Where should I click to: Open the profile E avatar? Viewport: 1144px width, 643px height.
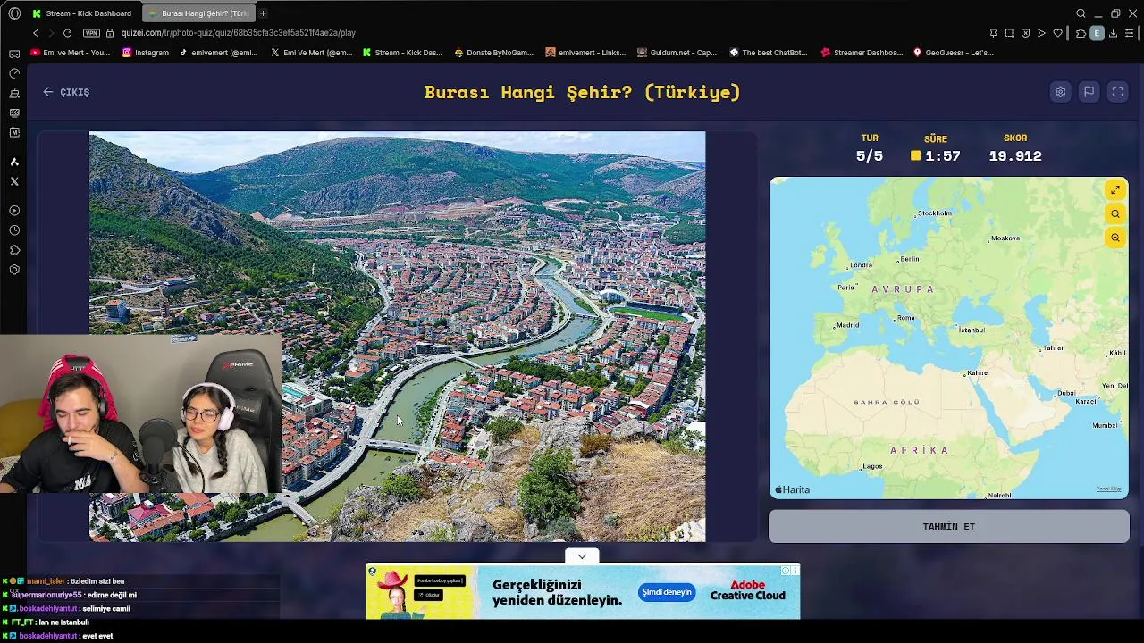click(x=1097, y=33)
